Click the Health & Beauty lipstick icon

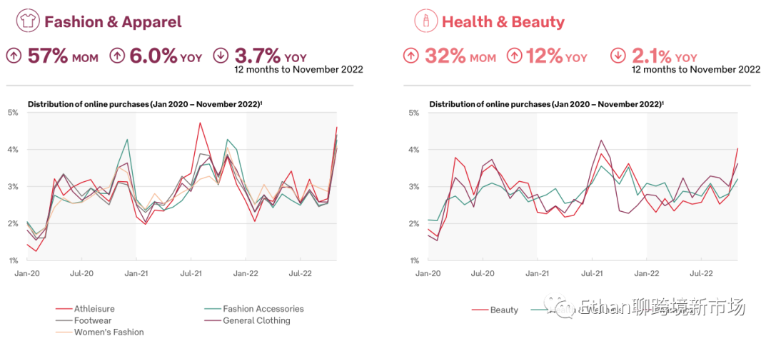(425, 21)
